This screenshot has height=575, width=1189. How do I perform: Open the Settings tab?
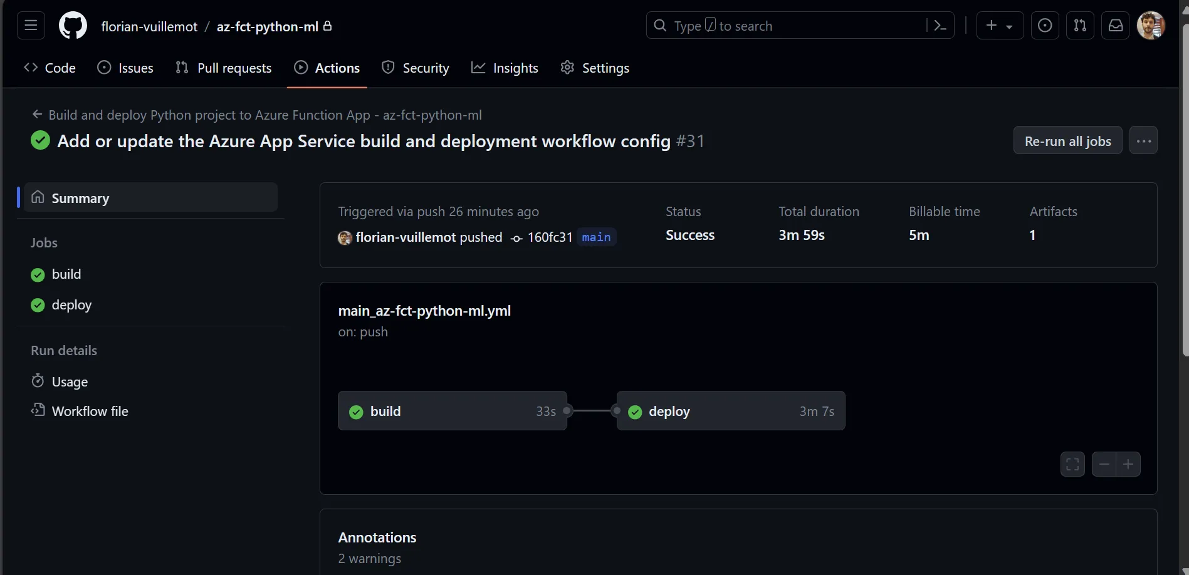(595, 68)
